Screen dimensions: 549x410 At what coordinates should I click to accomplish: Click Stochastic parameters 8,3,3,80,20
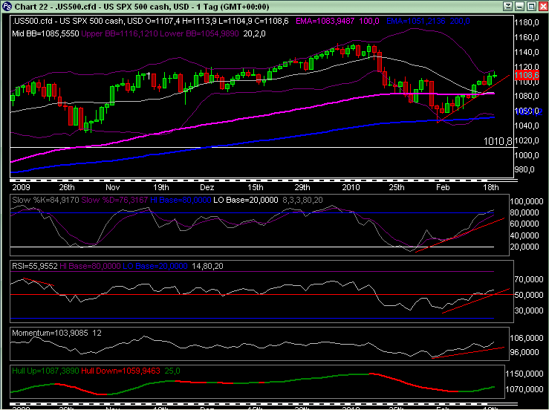click(x=302, y=201)
